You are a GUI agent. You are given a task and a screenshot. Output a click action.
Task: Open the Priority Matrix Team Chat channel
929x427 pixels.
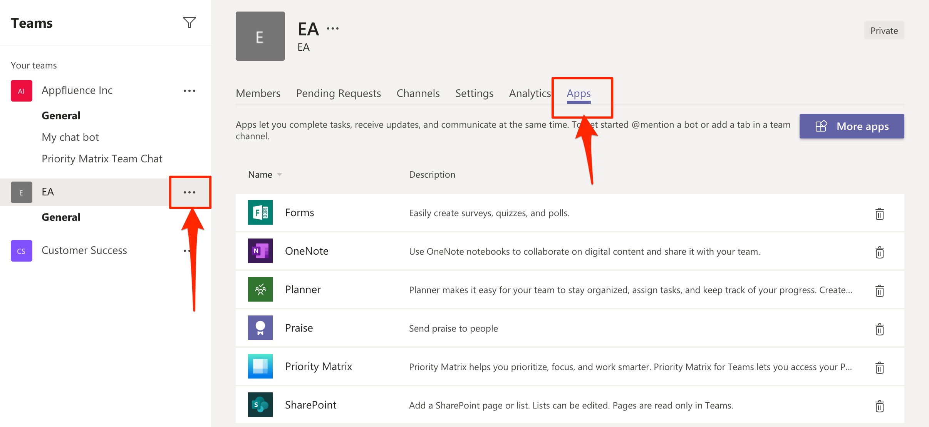(x=102, y=158)
